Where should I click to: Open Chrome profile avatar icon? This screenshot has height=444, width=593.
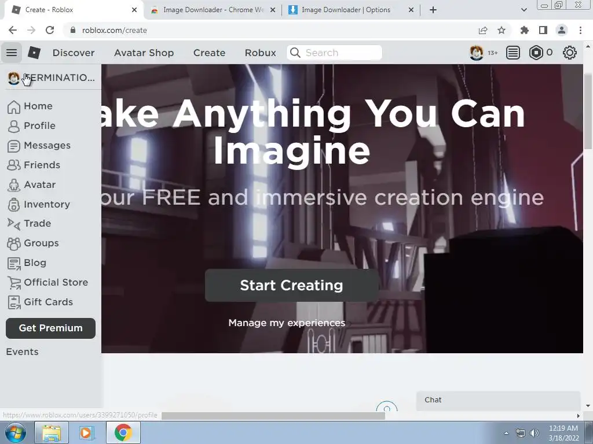coord(562,30)
